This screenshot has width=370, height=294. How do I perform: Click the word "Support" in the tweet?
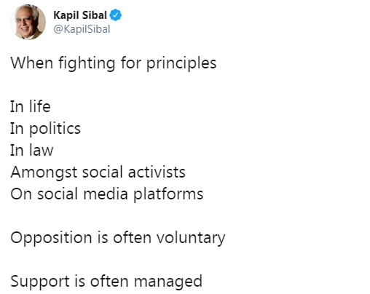[40, 282]
